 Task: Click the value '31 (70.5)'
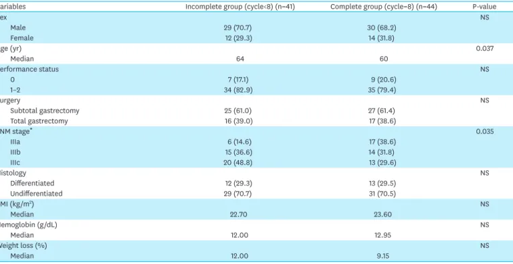click(382, 194)
